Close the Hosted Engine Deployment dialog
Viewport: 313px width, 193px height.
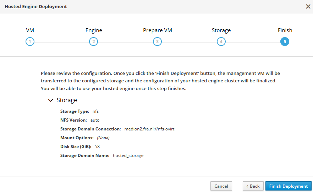308,6
